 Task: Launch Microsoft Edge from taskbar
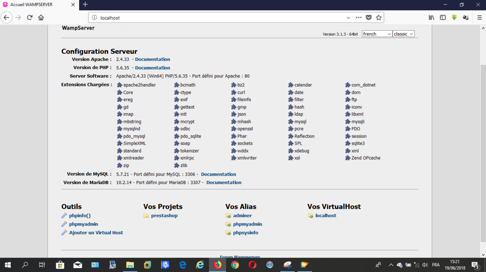coord(183,265)
